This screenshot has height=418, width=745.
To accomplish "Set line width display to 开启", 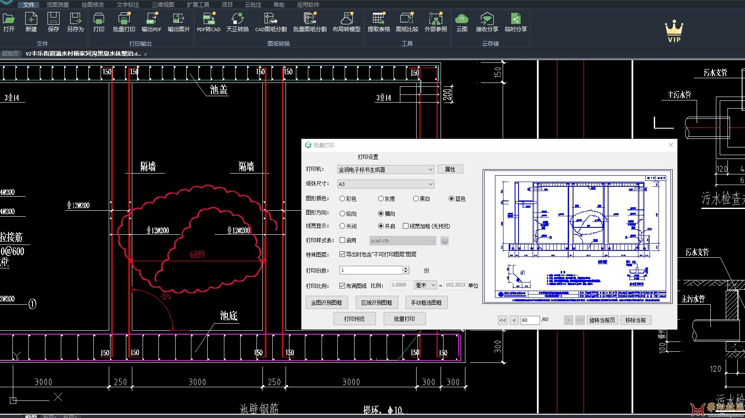I will pyautogui.click(x=386, y=226).
